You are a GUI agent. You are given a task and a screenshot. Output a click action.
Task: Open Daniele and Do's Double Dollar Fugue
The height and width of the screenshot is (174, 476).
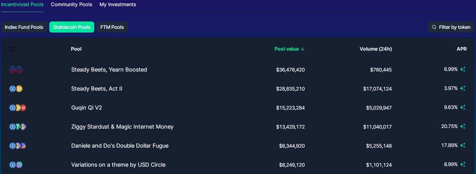(x=120, y=146)
